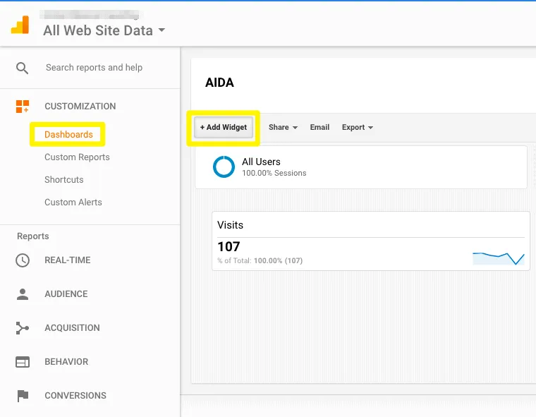Click the Acquisition branching arrows icon
Screen dimensions: 536x417
pos(23,328)
